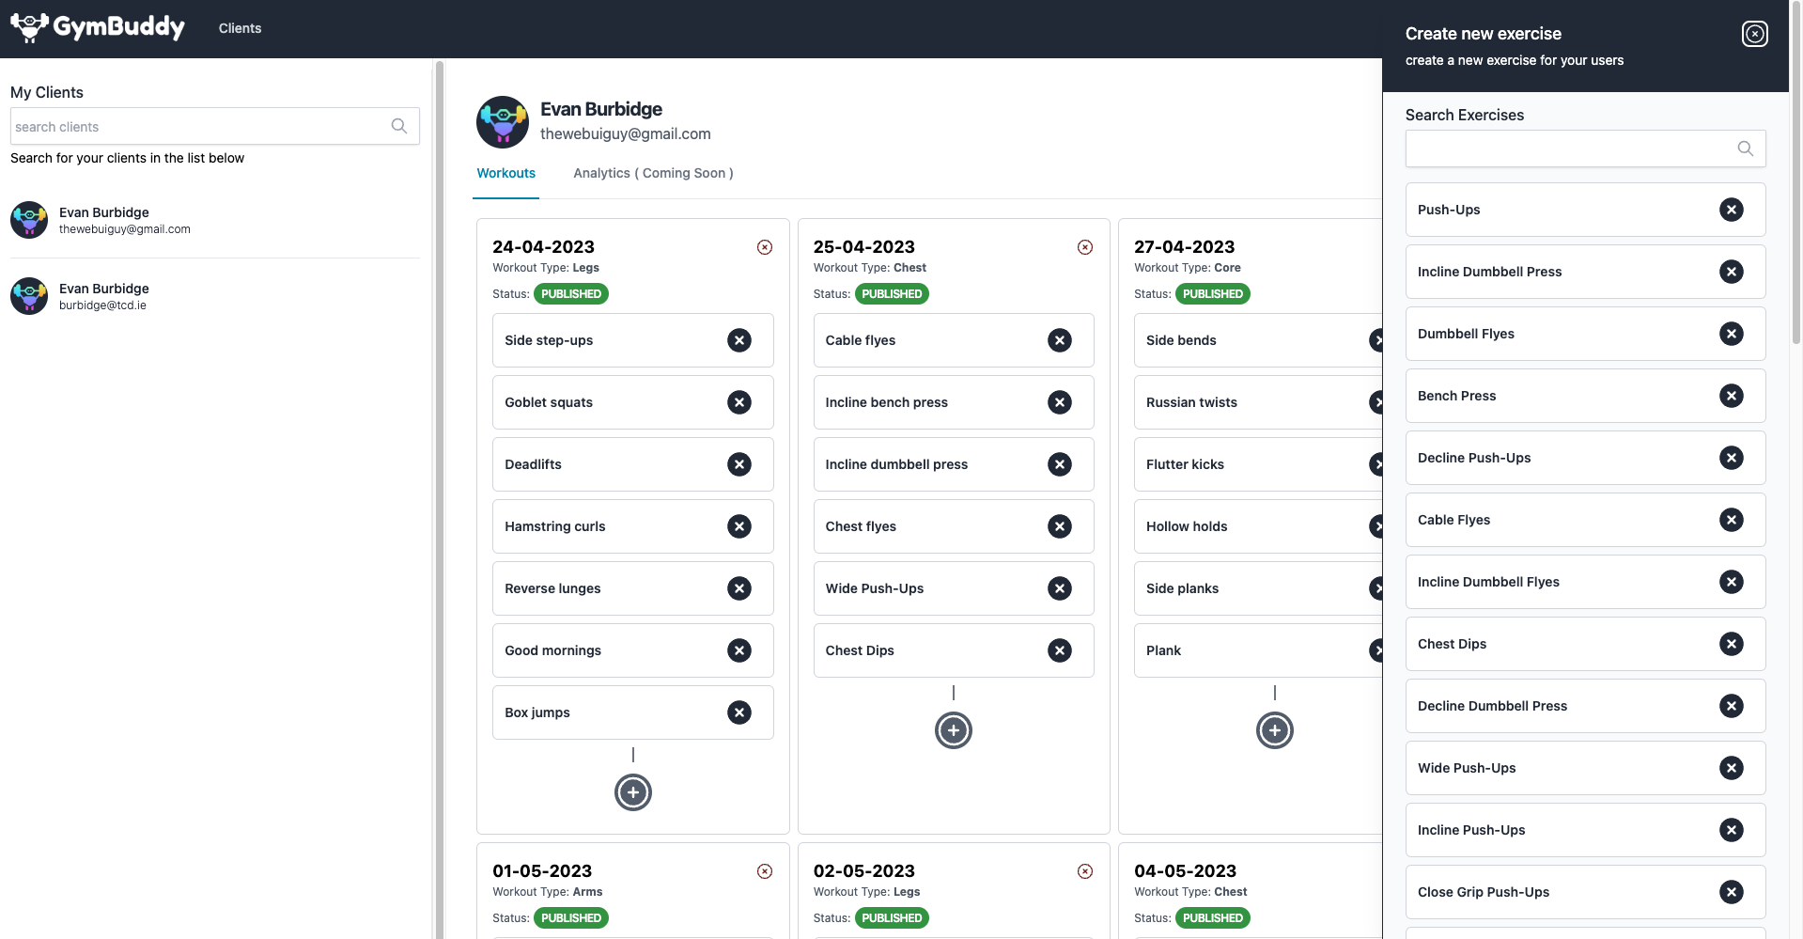Delete the 02-05-2023 Legs workout
This screenshot has height=939, width=1803.
[x=1085, y=871]
